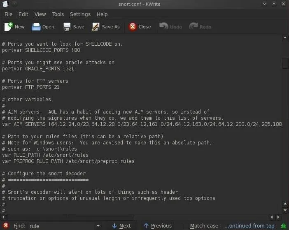Viewport: 289px width, 230px height.
Task: Click the '# Ports for FTP servers' comment
Action: pyautogui.click(x=35, y=81)
